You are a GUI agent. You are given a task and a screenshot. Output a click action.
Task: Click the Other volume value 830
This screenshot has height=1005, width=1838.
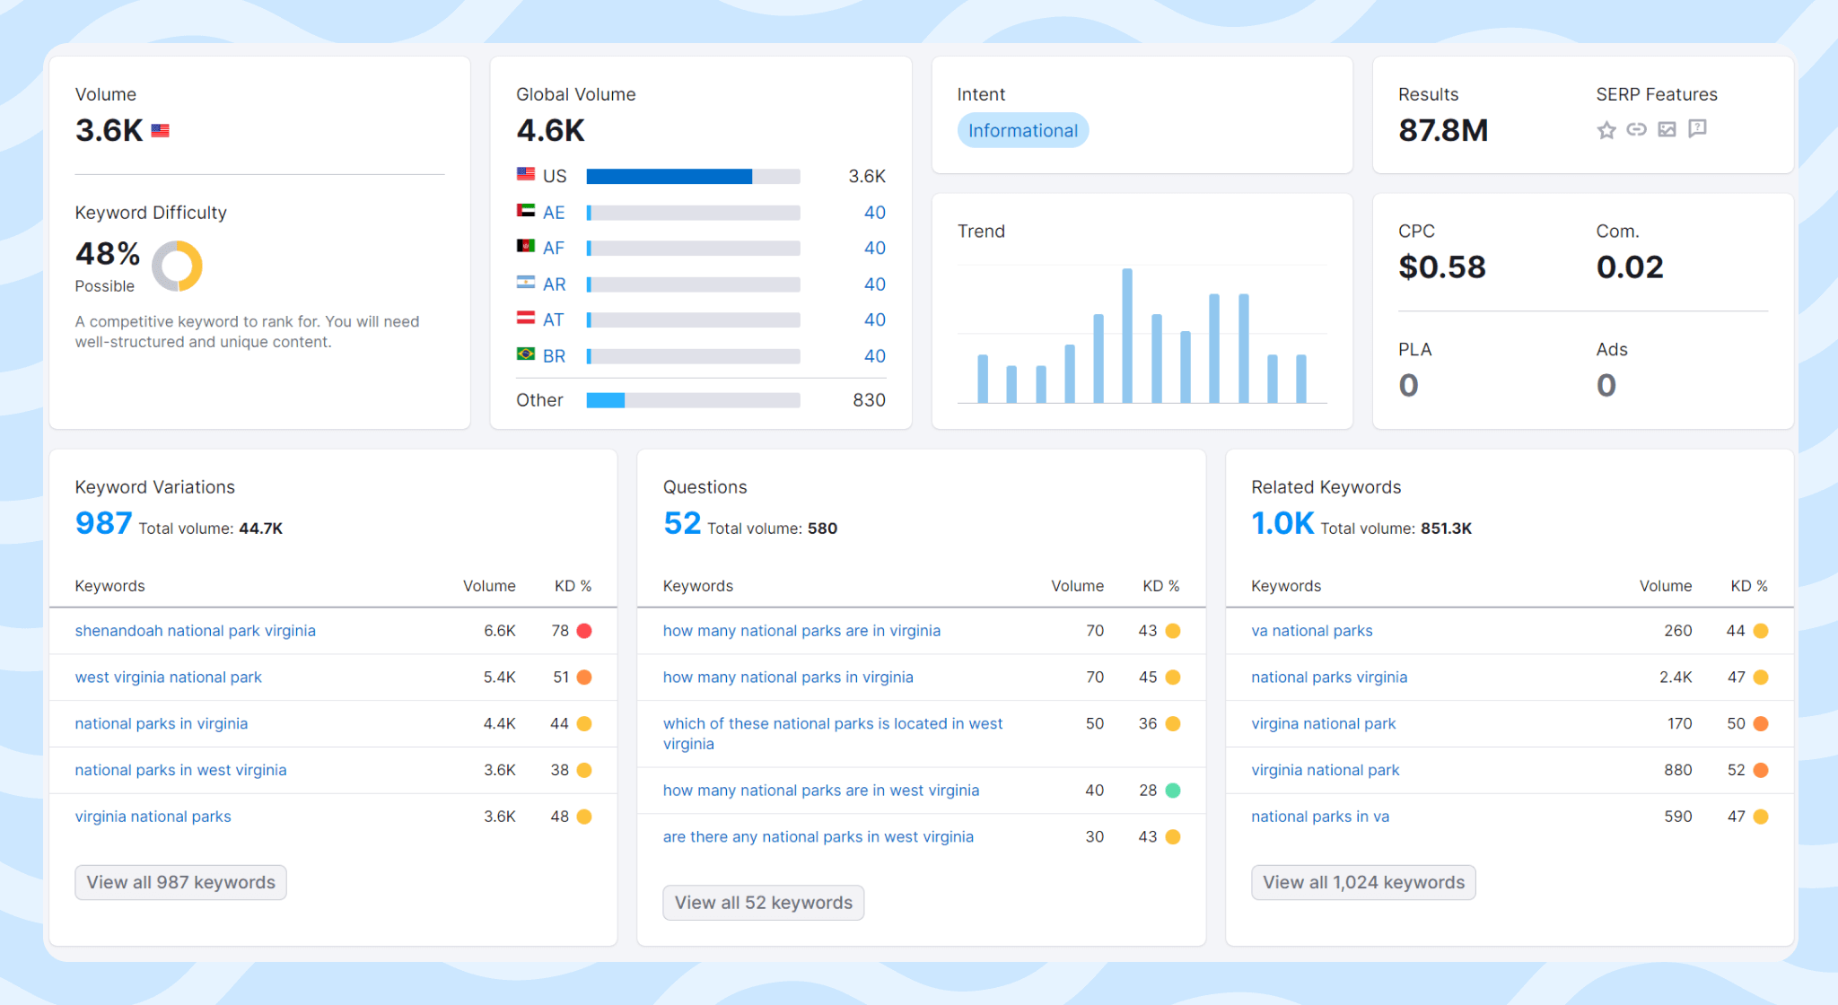click(x=869, y=400)
